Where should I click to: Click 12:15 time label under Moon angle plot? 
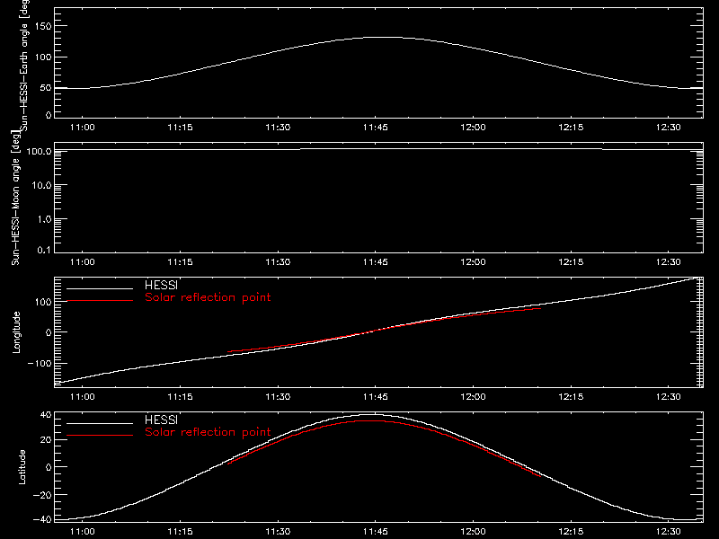(x=571, y=261)
